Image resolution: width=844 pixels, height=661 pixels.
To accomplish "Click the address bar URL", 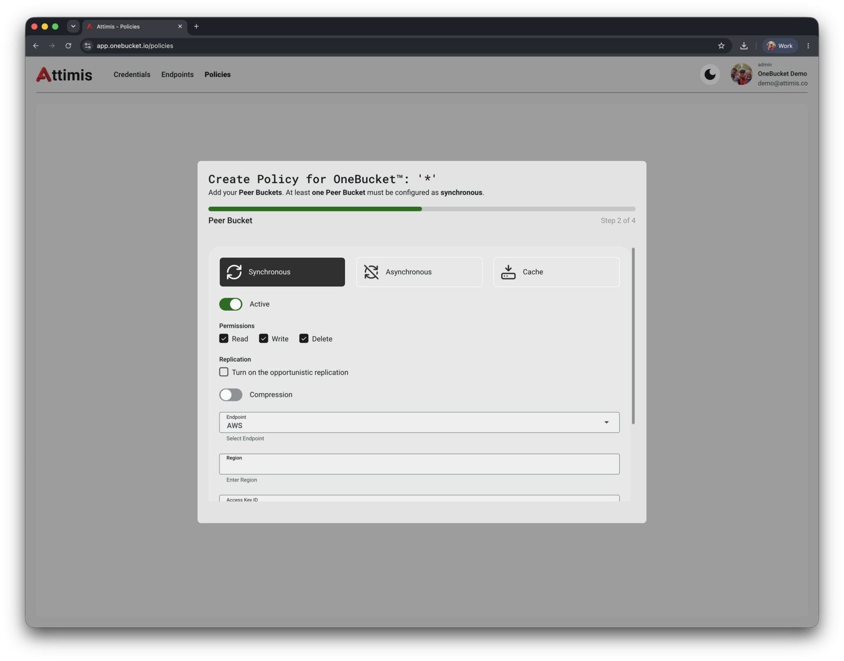I will point(135,46).
